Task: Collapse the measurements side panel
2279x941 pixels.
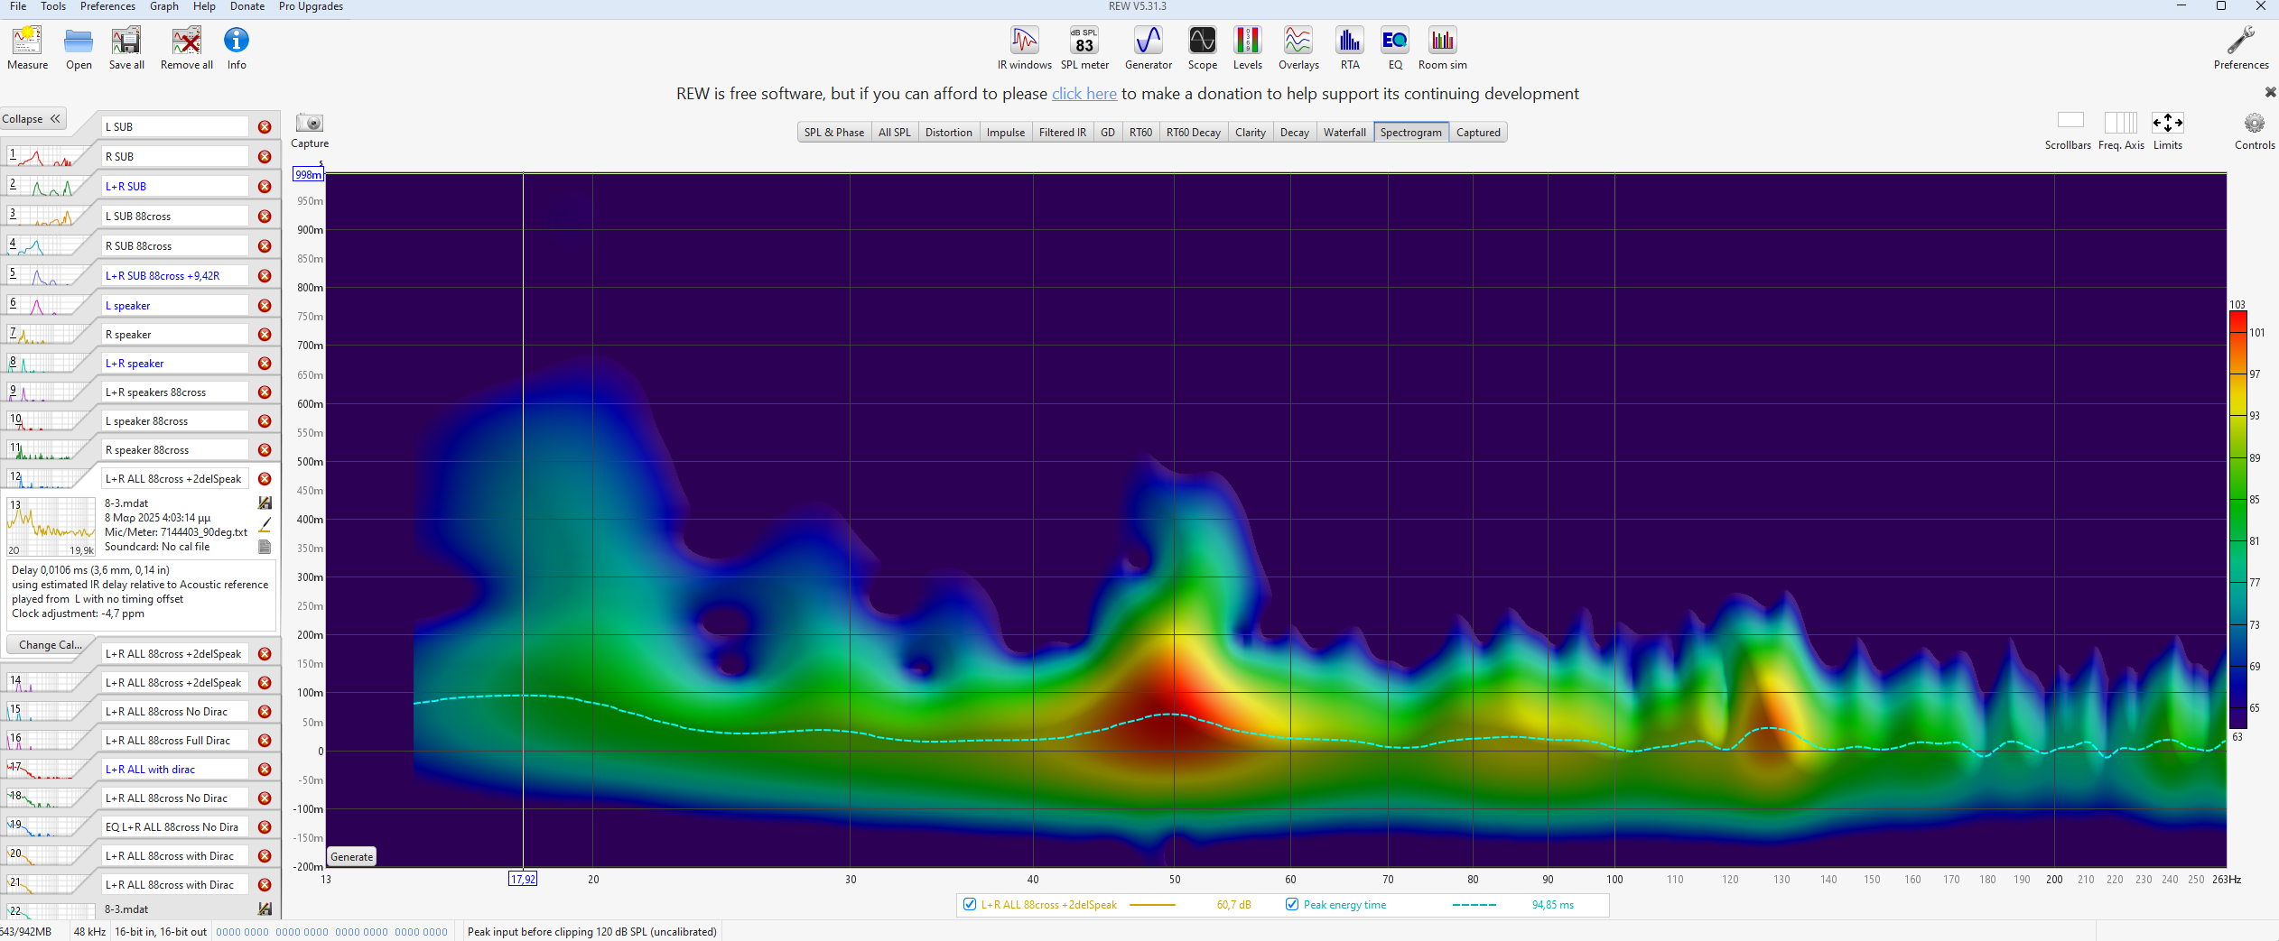Action: [32, 119]
